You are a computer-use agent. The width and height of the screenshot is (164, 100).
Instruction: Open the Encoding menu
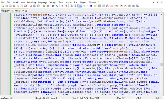pyautogui.click(x=32, y=2)
